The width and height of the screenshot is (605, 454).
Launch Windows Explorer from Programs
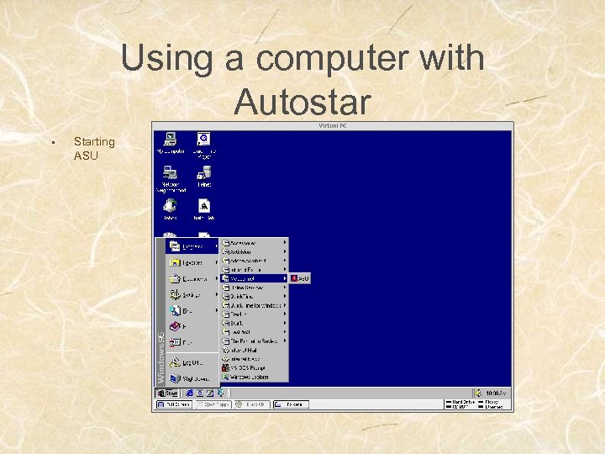coord(255,377)
